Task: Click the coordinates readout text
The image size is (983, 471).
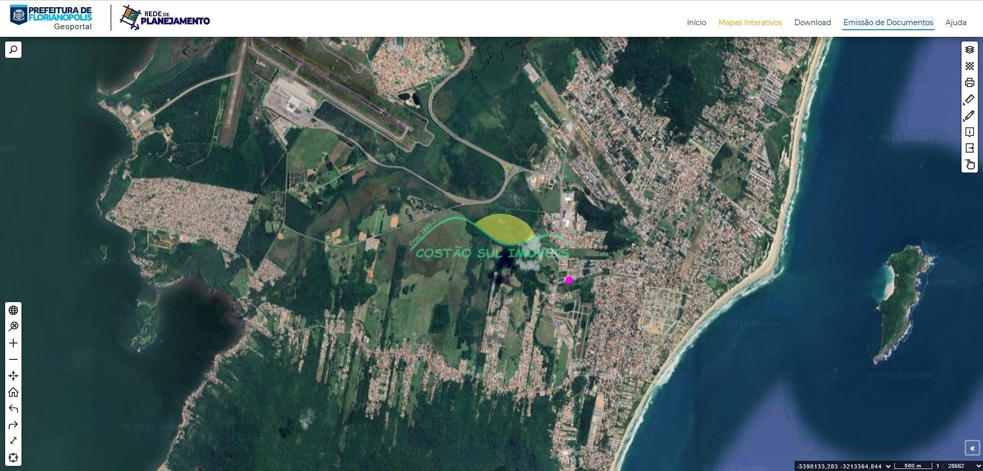Action: [x=839, y=466]
